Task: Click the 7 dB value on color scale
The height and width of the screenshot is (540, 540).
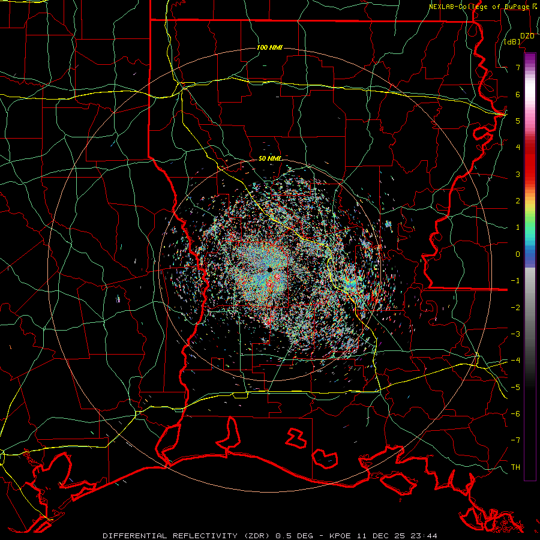Action: 518,67
